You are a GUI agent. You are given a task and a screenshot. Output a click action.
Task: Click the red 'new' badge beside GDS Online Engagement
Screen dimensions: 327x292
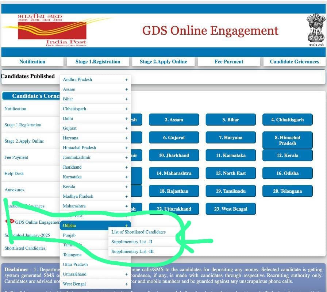point(10,221)
